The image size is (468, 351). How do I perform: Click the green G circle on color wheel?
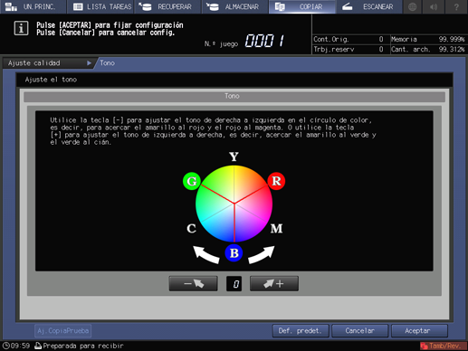pyautogui.click(x=192, y=181)
